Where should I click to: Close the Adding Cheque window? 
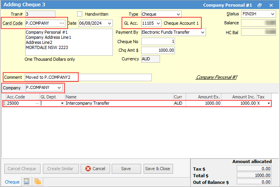coord(271,5)
